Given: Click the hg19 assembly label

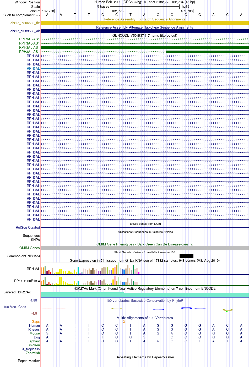Looking at the screenshot, I should coord(186,7).
